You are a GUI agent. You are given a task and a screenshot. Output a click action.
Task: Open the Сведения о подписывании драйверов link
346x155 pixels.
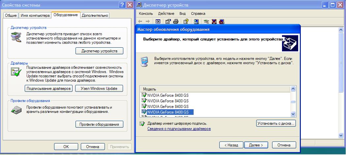(179, 129)
